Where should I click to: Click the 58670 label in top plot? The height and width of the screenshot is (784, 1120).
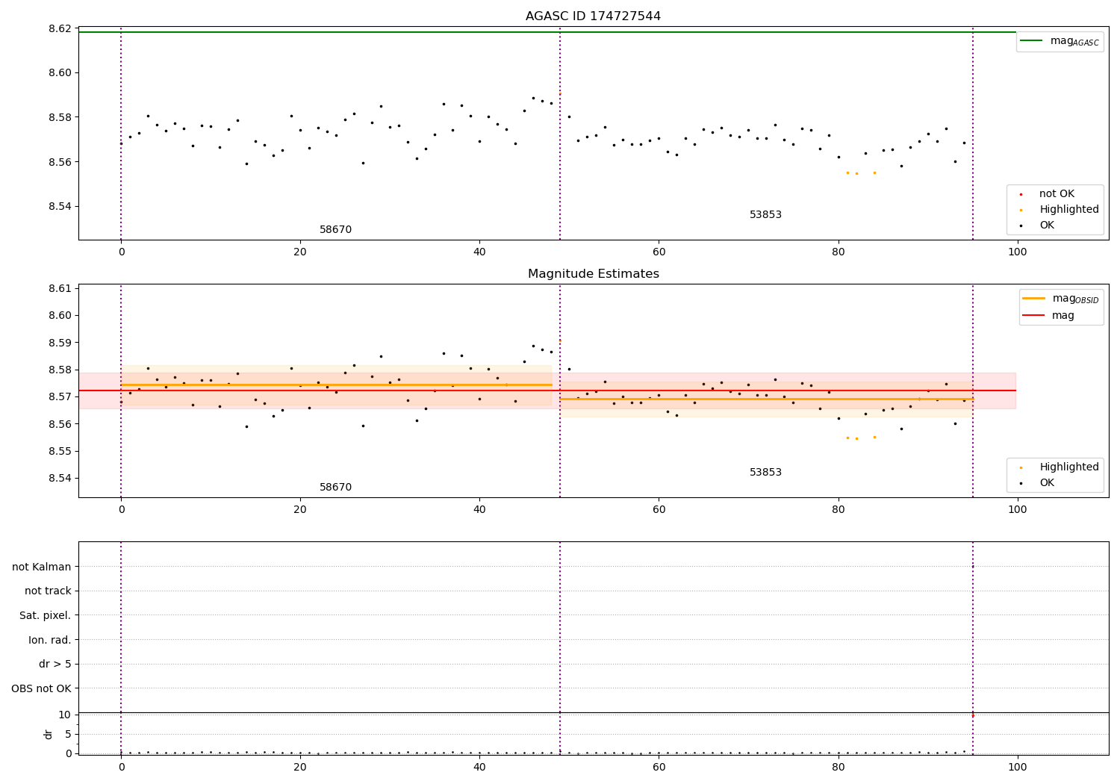coord(335,230)
